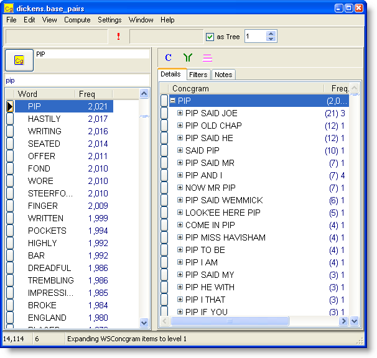
Task: Open the Edit menu
Action: click(x=29, y=20)
